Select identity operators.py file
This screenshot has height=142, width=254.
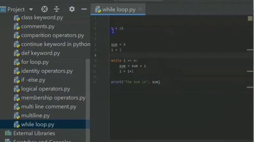[47, 71]
